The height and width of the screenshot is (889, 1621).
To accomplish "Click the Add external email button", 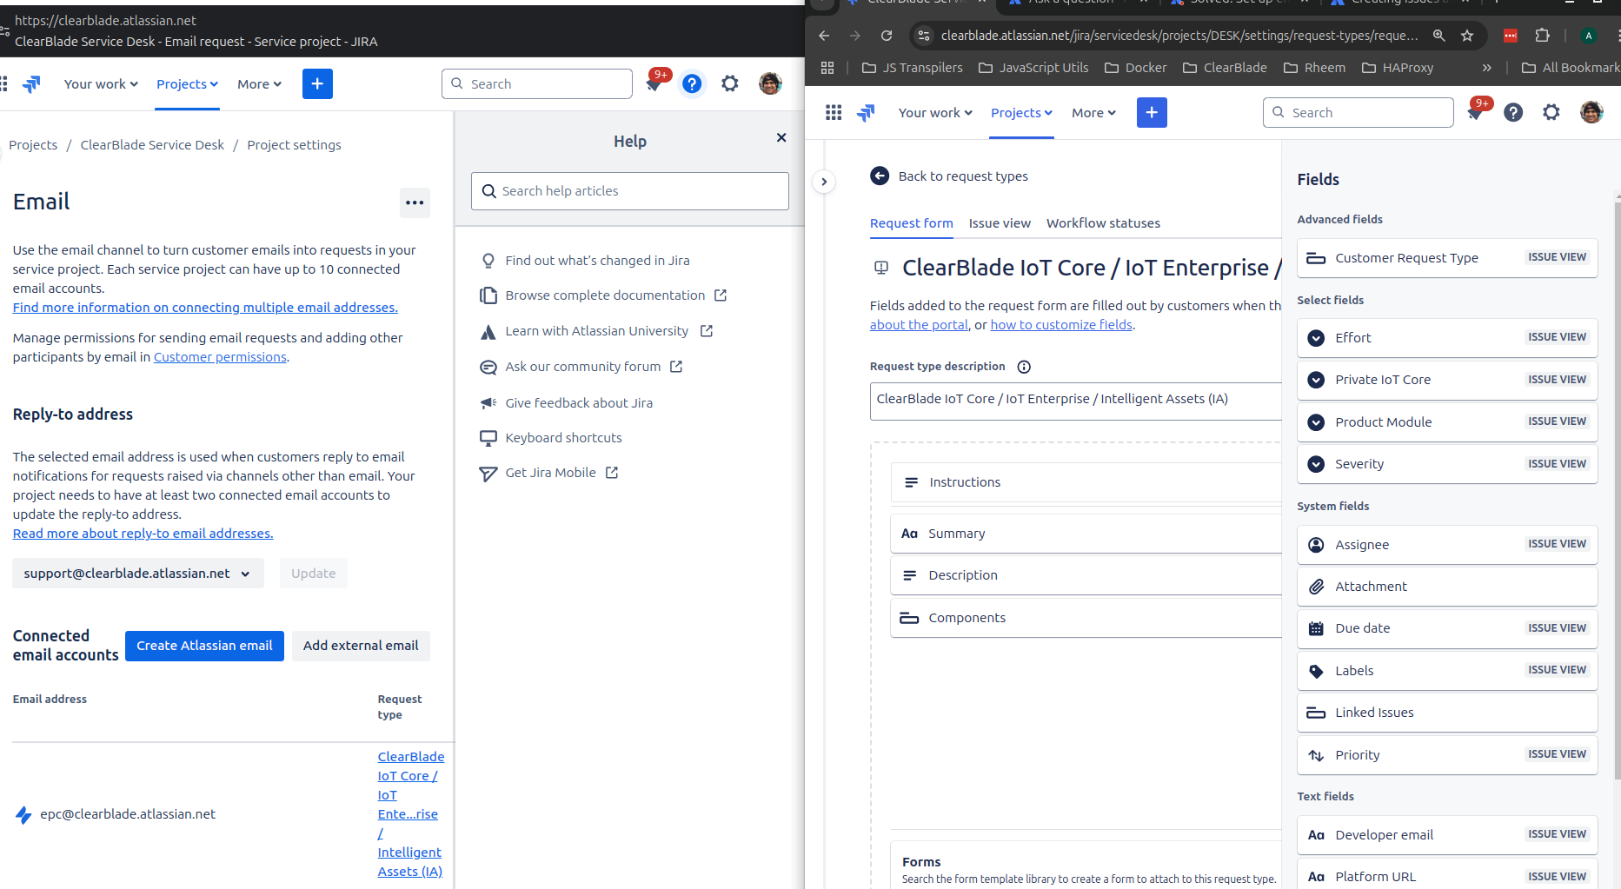I will 361,646.
